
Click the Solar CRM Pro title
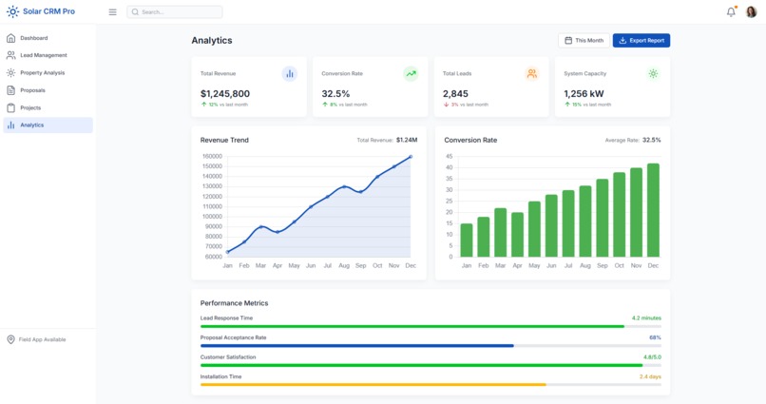[48, 11]
